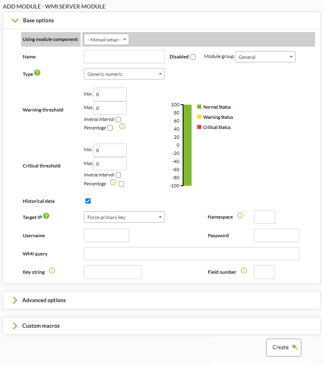Enable Critical threshold Inverse interval checkbox

coord(119,175)
